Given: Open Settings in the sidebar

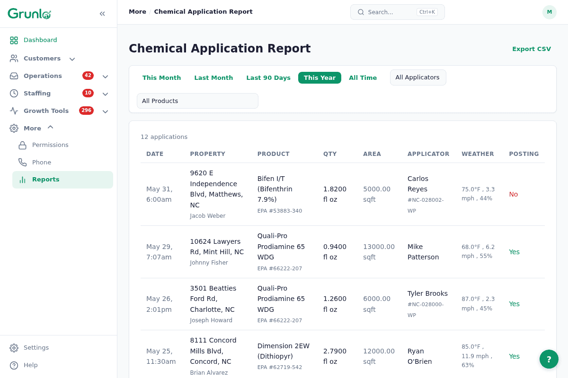Looking at the screenshot, I should coord(59,348).
